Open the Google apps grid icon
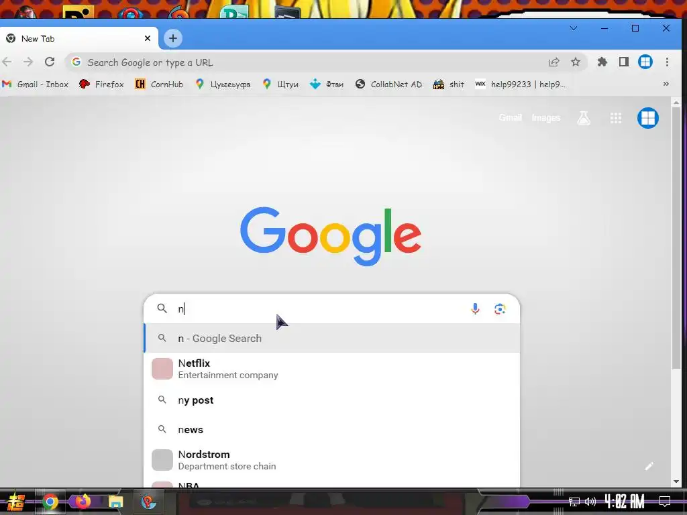 (616, 118)
